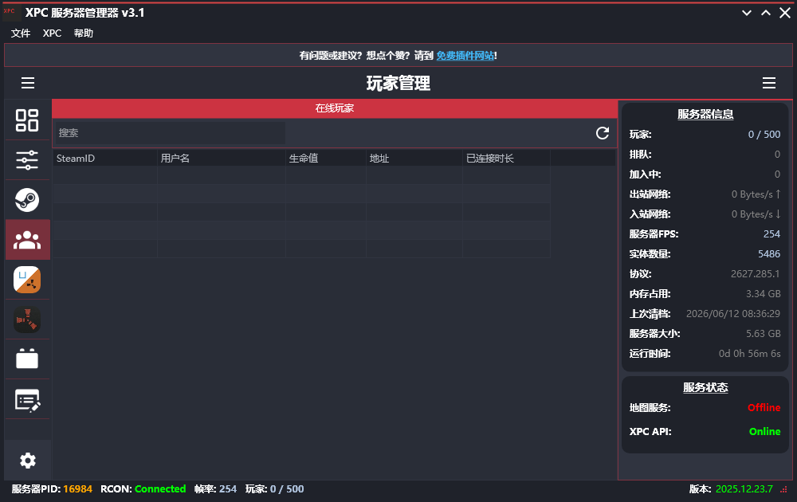Open the 帮助 menu
The height and width of the screenshot is (502, 797).
click(84, 33)
